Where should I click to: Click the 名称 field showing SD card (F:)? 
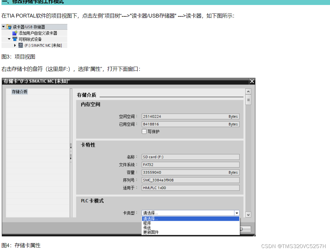tap(190, 157)
